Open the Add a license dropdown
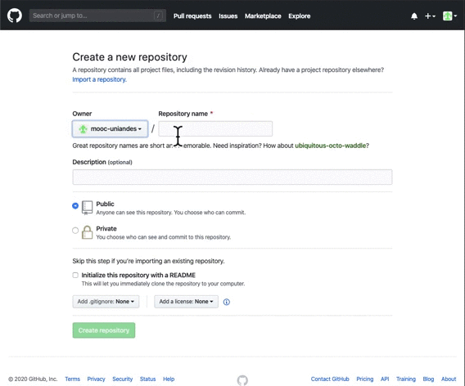 click(x=186, y=302)
